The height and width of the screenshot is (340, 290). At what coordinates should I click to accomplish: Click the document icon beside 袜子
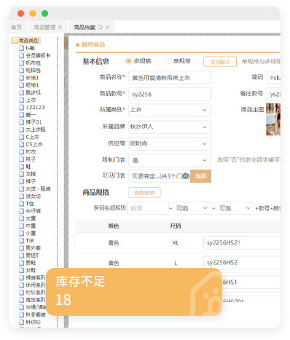tap(21, 159)
